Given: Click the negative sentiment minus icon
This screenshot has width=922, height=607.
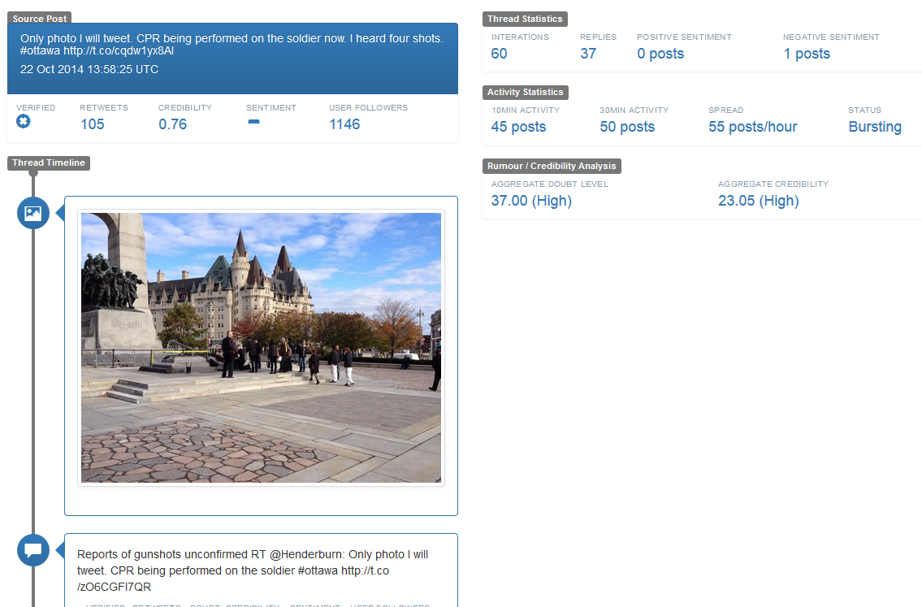Looking at the screenshot, I should tap(253, 122).
